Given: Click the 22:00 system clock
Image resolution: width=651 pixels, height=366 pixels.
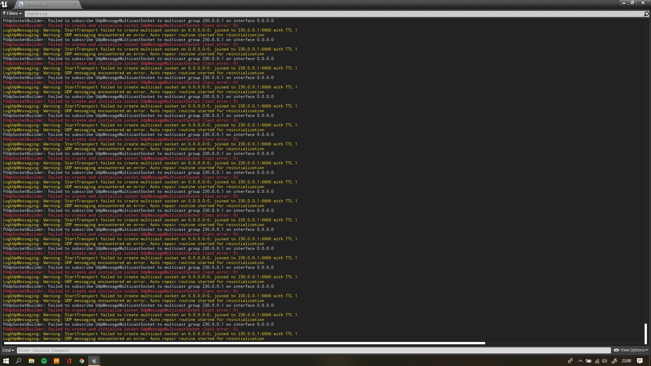Looking at the screenshot, I should 626,361.
